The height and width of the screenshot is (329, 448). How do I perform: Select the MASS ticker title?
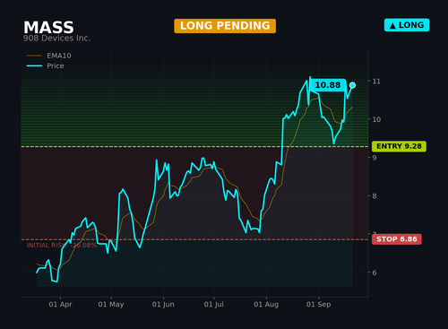(x=48, y=28)
